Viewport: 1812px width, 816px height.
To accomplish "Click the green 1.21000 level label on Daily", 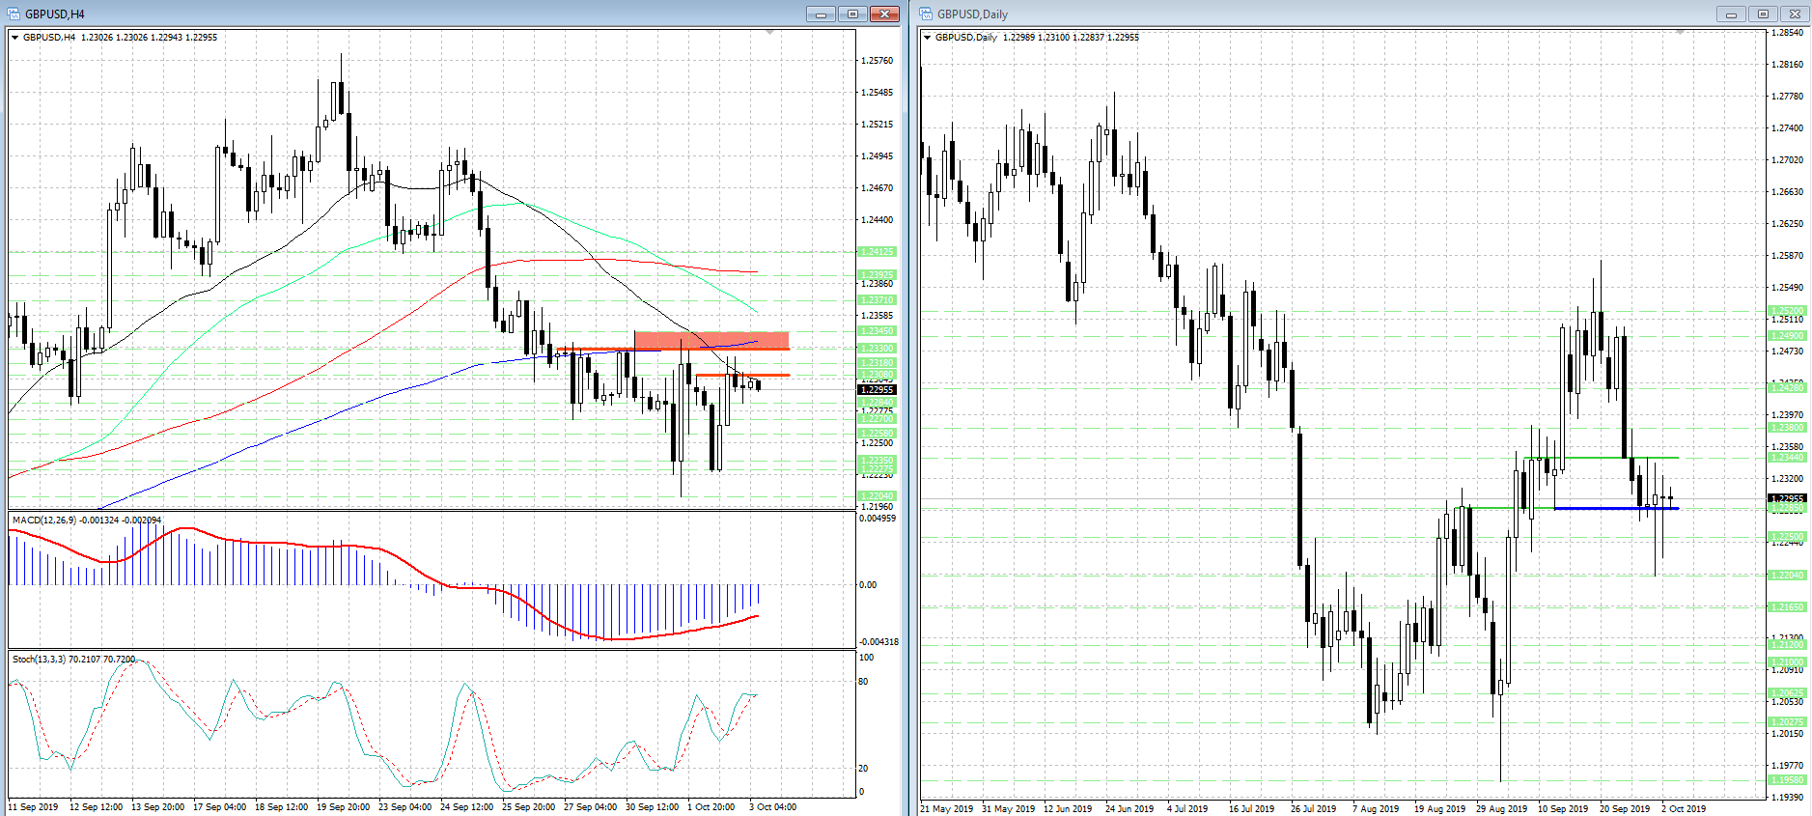I will pyautogui.click(x=1787, y=662).
